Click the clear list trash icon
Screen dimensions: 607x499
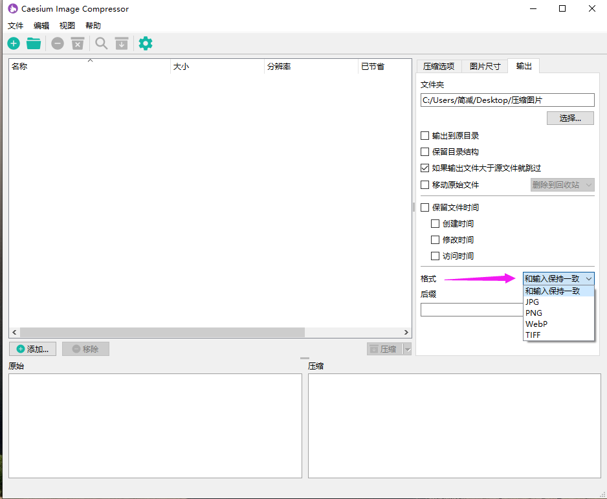pos(78,43)
